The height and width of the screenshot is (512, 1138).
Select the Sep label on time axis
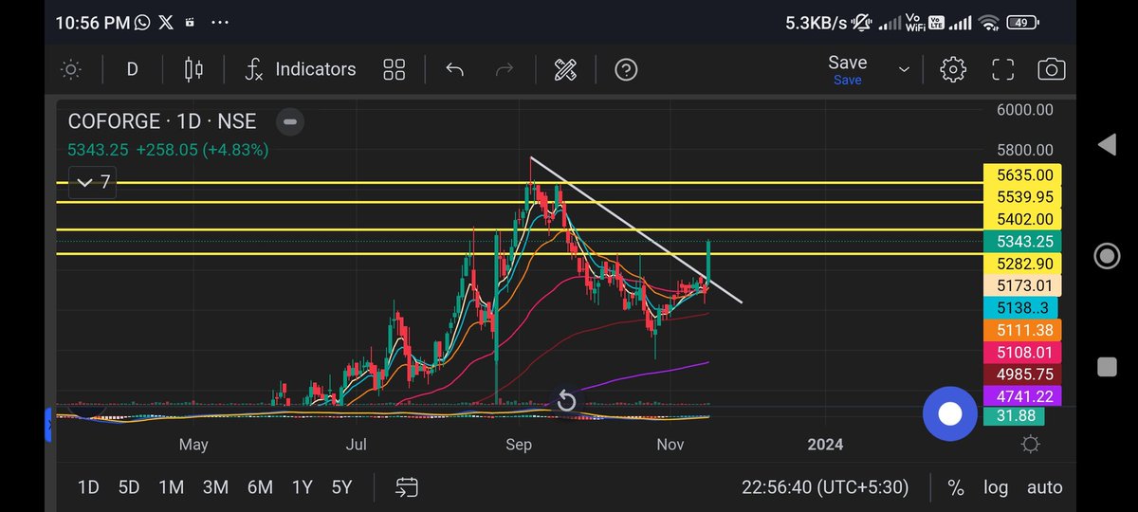coord(519,445)
